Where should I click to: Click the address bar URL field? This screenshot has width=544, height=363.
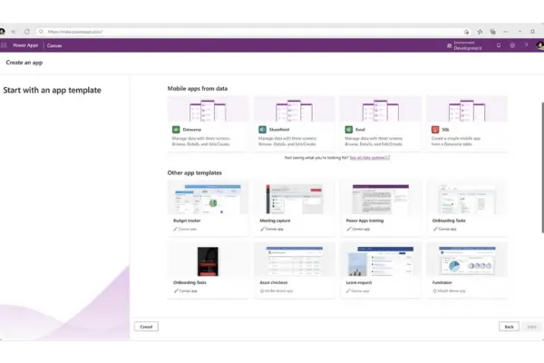tap(253, 32)
